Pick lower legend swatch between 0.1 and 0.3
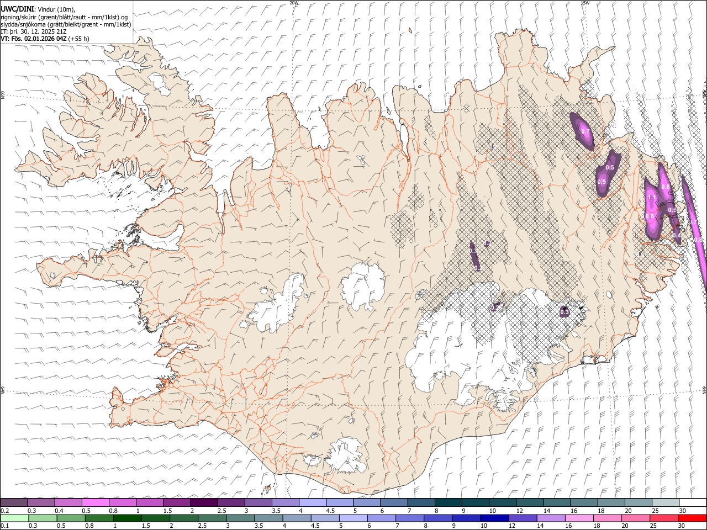The image size is (707, 530). (x=14, y=518)
